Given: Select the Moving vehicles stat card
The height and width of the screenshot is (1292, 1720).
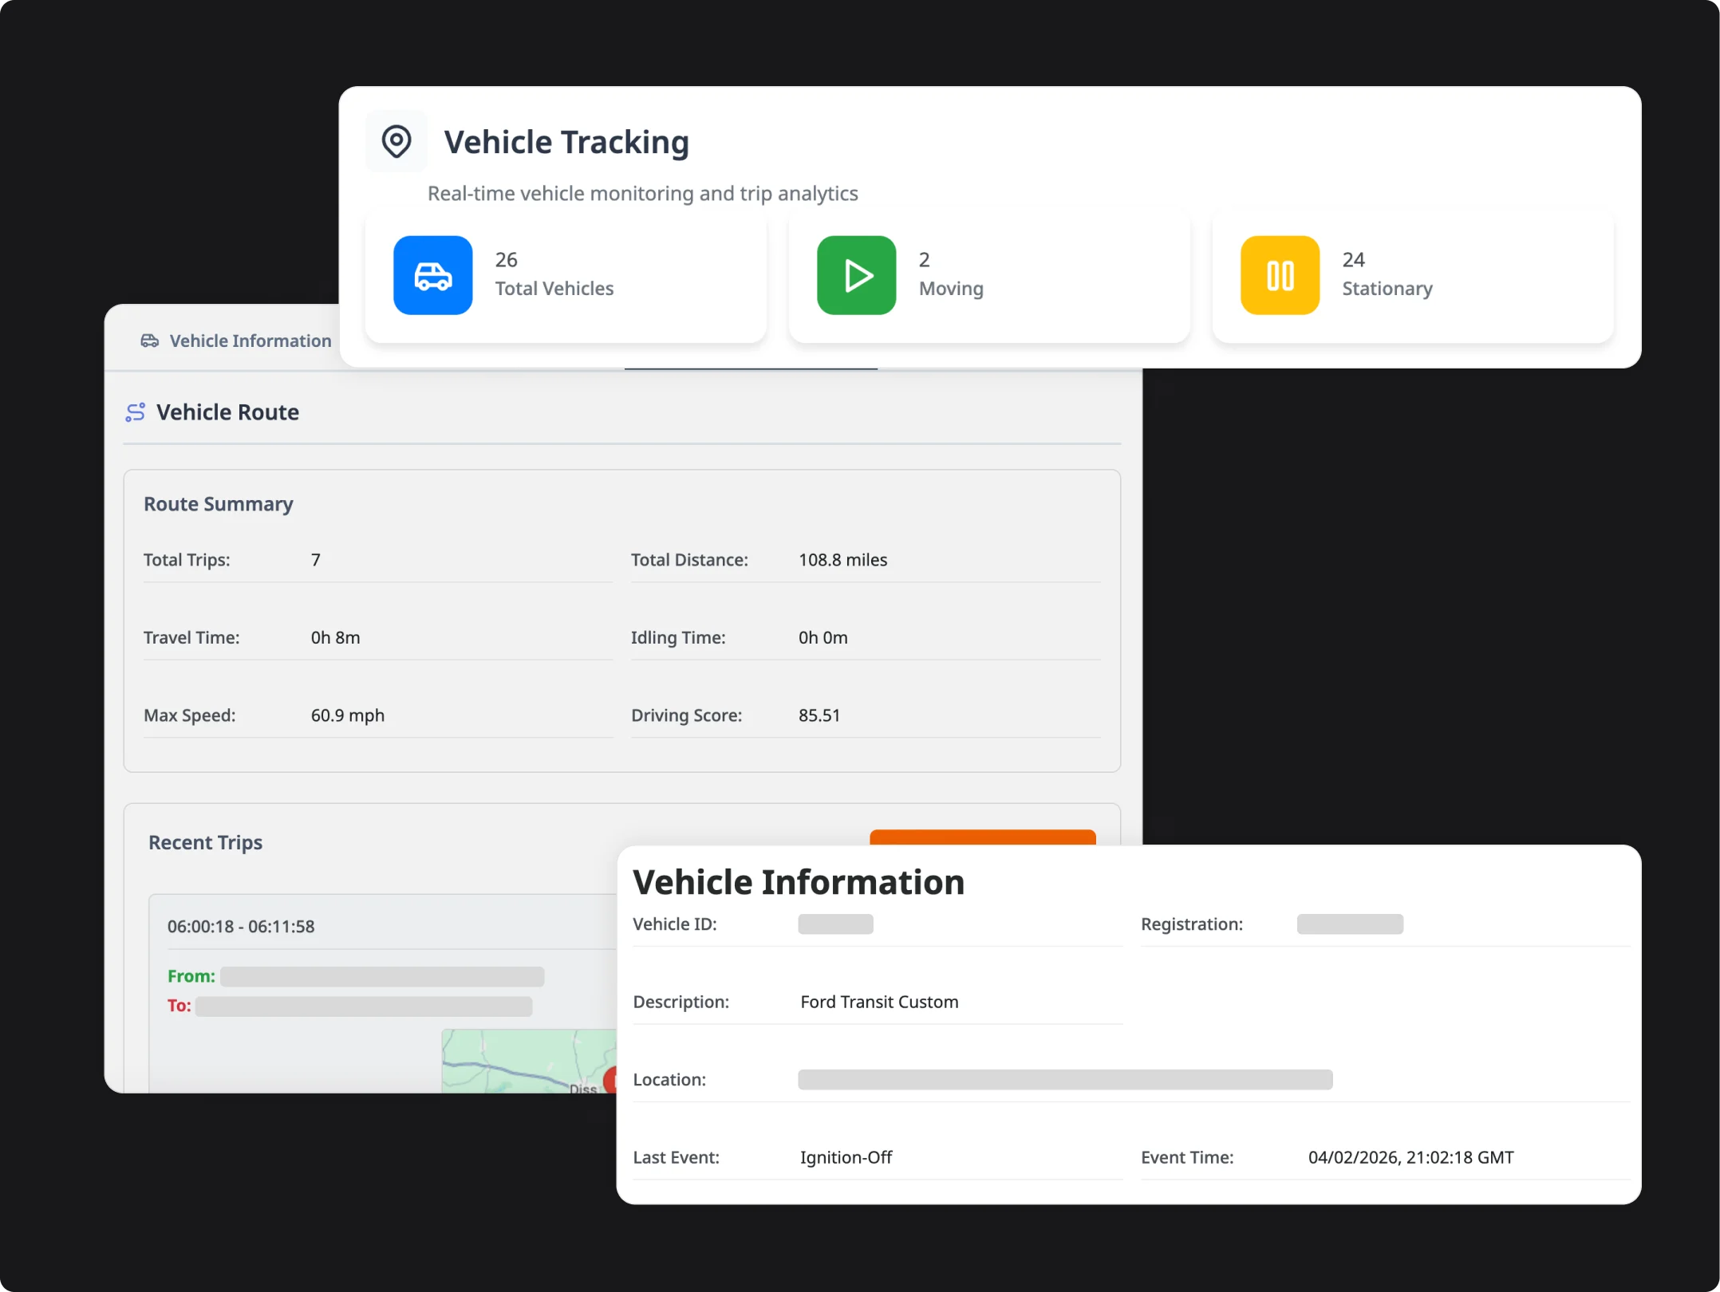Looking at the screenshot, I should (989, 276).
